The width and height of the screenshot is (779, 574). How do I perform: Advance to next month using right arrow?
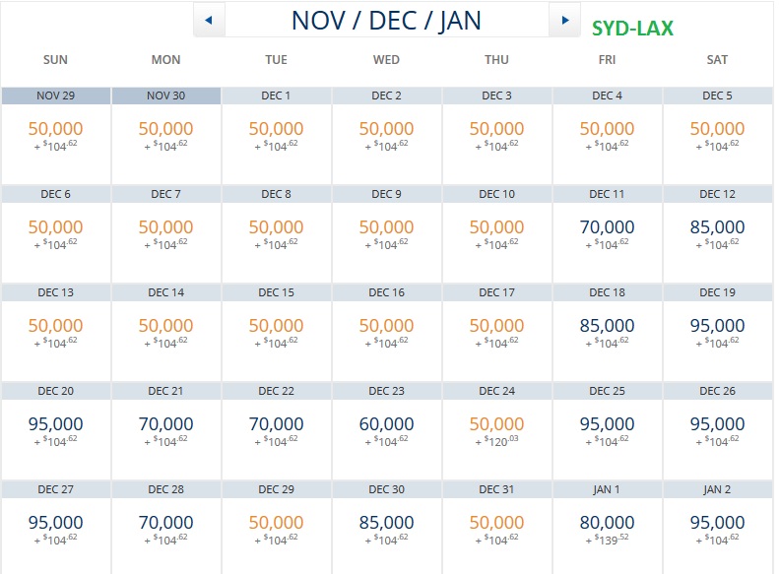coord(564,20)
